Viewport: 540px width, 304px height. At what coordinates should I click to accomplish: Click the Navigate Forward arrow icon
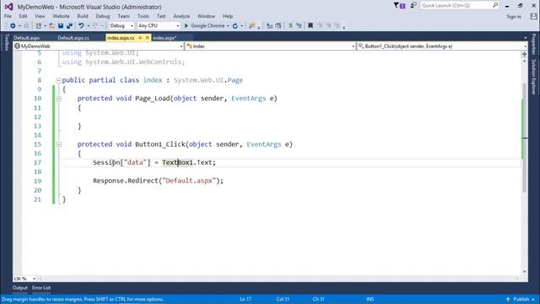pyautogui.click(x=26, y=26)
